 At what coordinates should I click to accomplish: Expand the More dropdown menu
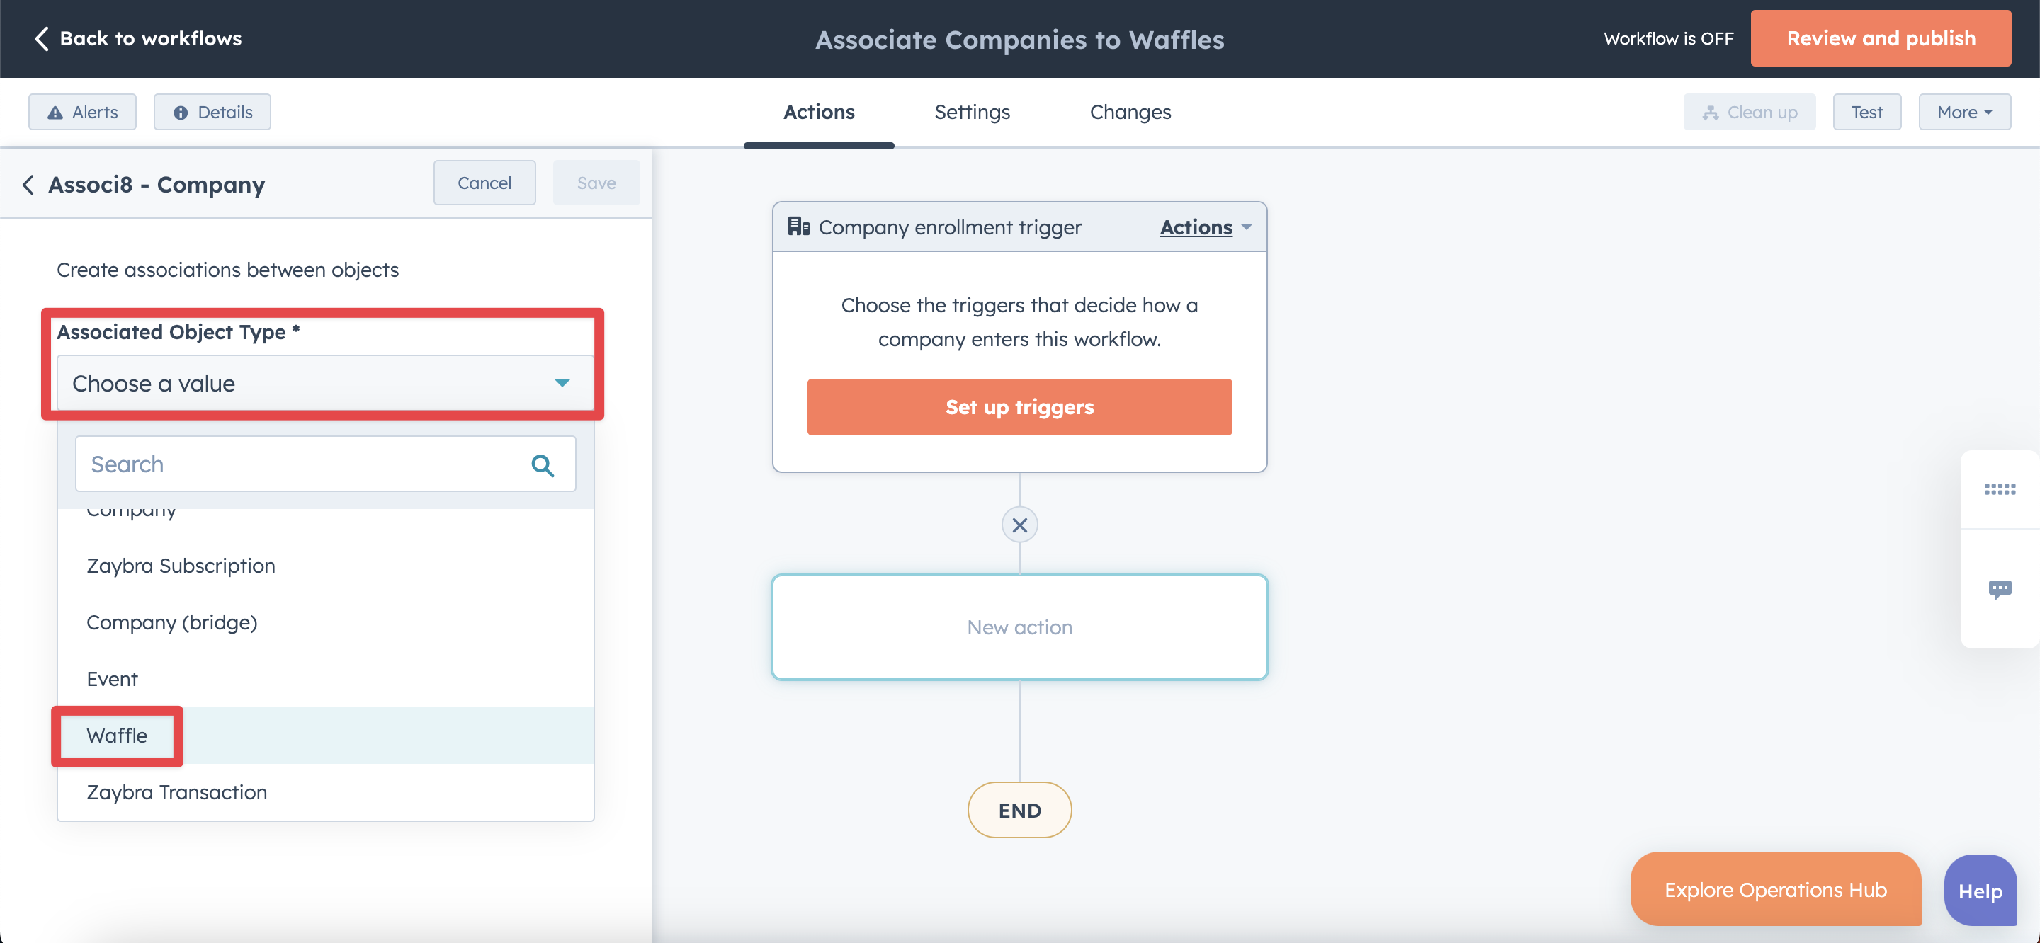(1964, 113)
